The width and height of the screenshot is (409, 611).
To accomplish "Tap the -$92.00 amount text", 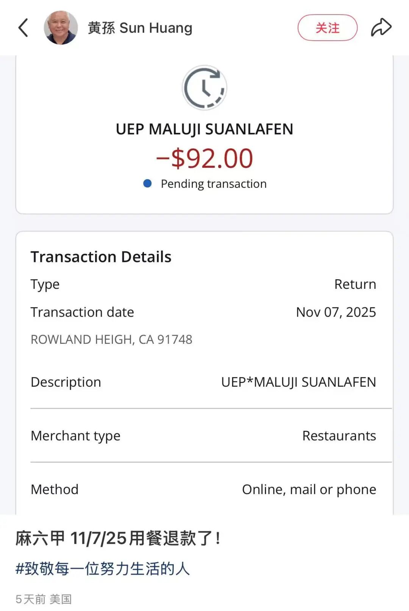I will click(x=204, y=158).
